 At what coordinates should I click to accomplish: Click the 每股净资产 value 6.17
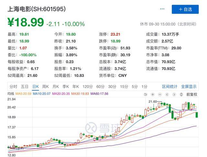pos(35,68)
